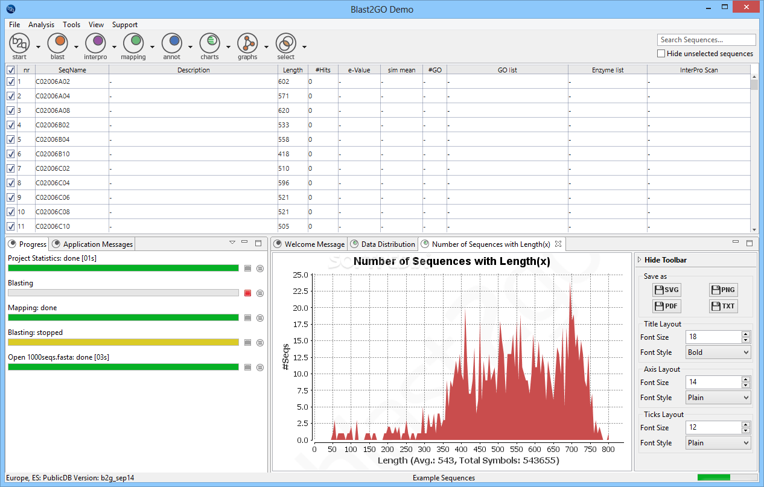Increase Title Layout font size stepper
The width and height of the screenshot is (764, 487).
click(746, 334)
